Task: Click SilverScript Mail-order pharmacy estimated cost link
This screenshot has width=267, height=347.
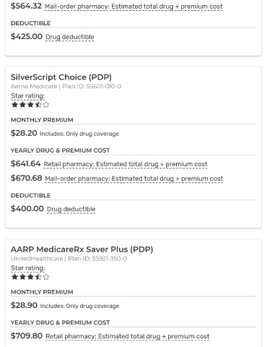Action: tap(134, 179)
